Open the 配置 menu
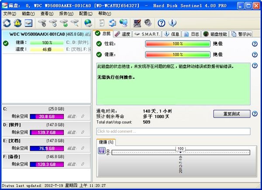This screenshot has width=262, height=190. pyautogui.click(x=85, y=14)
